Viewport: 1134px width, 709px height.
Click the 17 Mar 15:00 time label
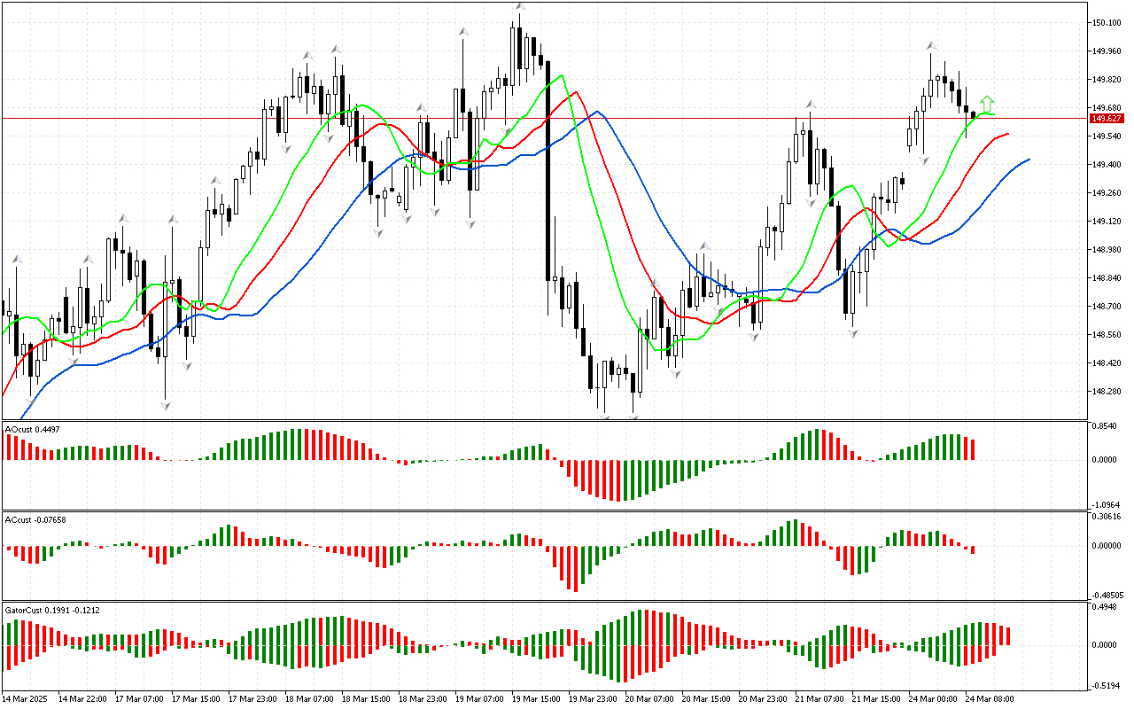[x=196, y=699]
